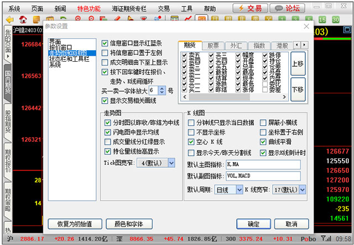Screen dimensions: 354x245
Task: Open the 系统 menu
Action: pyautogui.click(x=14, y=9)
